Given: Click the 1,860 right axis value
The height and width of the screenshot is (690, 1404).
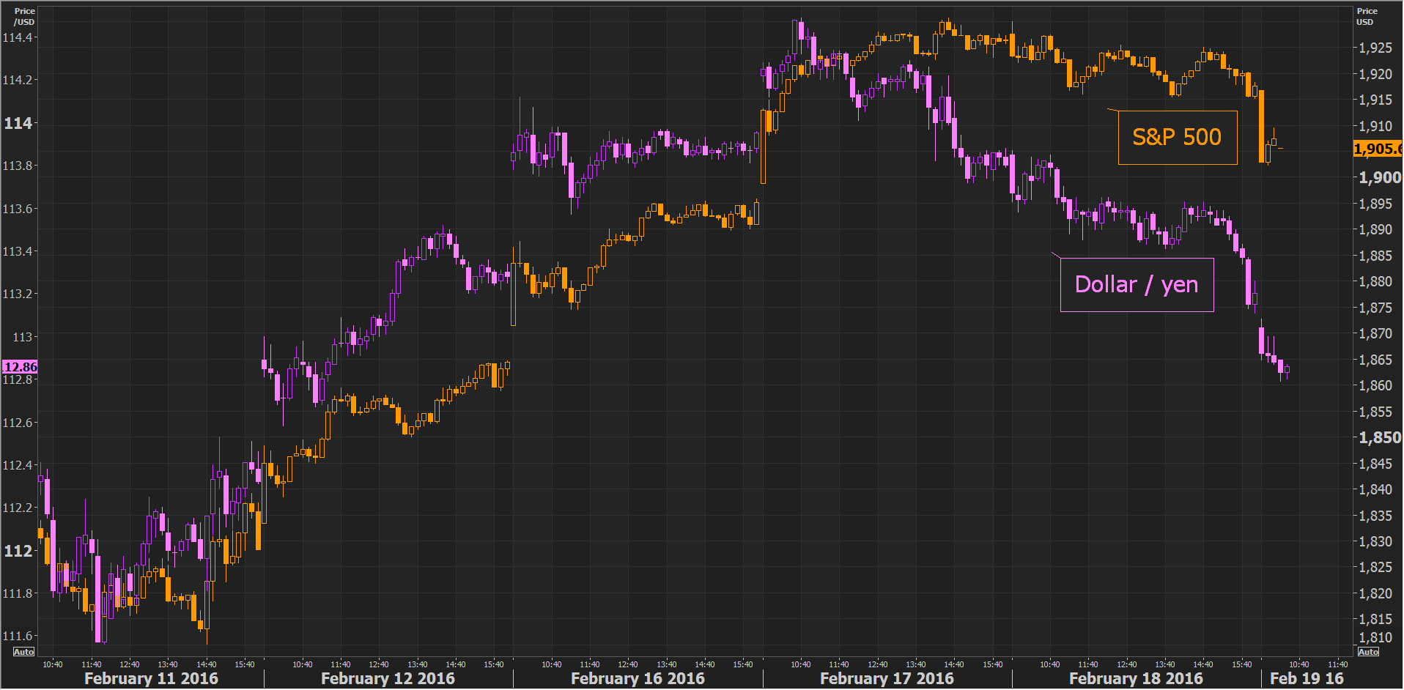Looking at the screenshot, I should (x=1375, y=385).
